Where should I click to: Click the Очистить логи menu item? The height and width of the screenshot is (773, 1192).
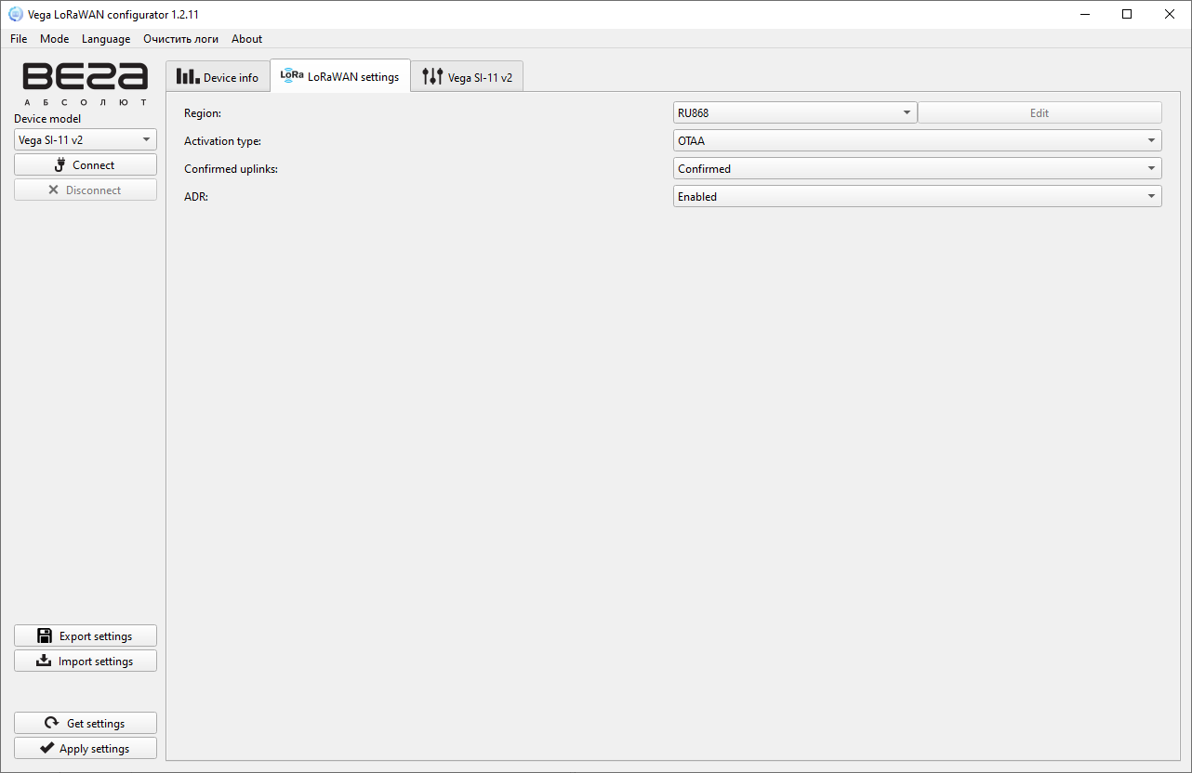[x=181, y=39]
